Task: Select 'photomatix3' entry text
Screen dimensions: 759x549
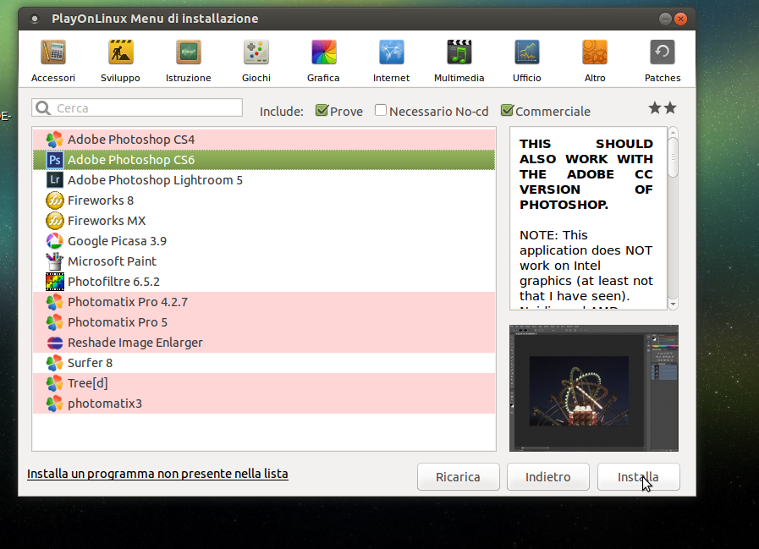Action: click(105, 404)
